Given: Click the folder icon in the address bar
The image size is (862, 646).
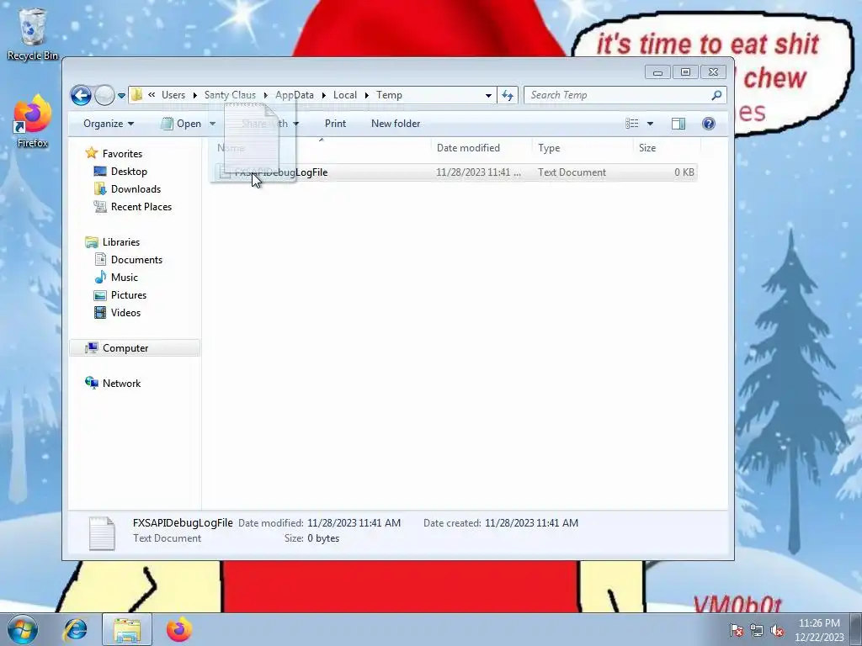Looking at the screenshot, I should 136,95.
